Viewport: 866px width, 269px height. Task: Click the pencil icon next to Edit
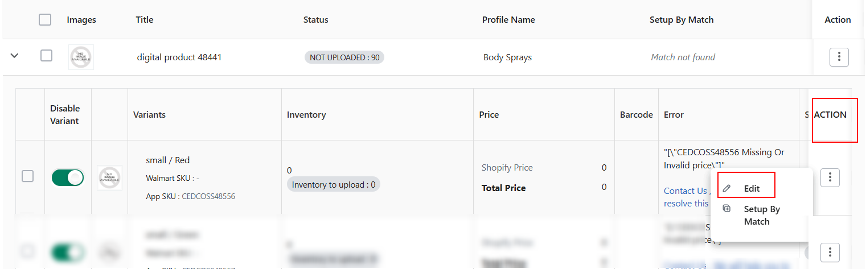[727, 188]
